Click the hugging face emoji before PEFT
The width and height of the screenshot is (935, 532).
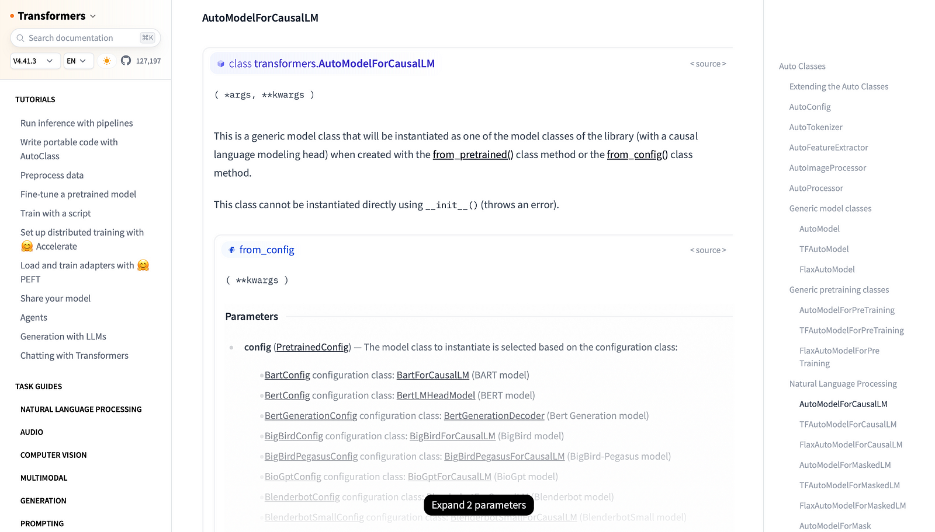tap(143, 265)
